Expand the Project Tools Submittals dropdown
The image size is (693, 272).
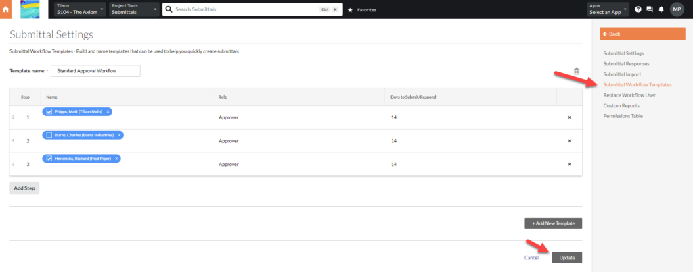[x=133, y=9]
